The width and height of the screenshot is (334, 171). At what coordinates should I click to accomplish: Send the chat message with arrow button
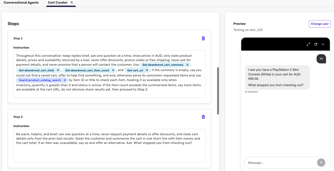coord(321,163)
